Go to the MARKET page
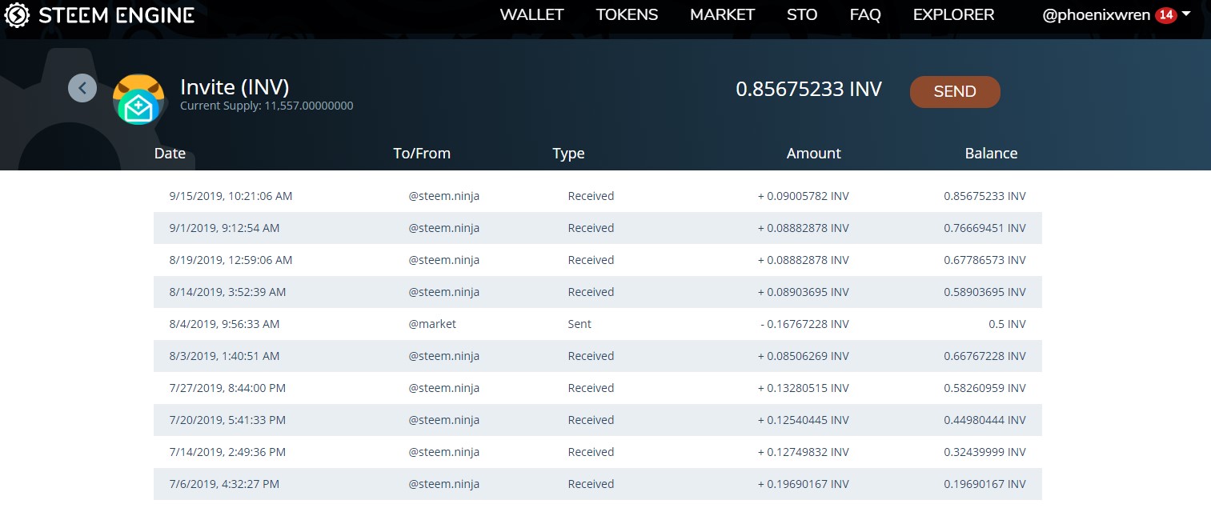1211x508 pixels. point(722,15)
